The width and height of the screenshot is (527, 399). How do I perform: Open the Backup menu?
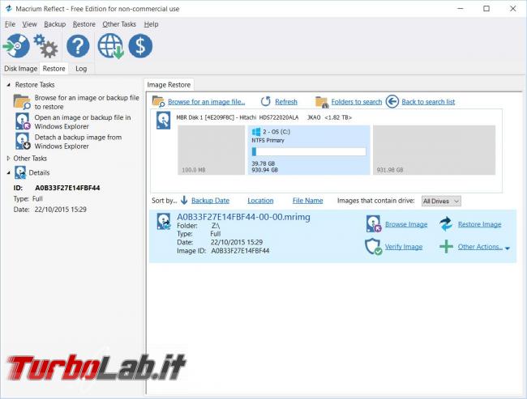click(55, 24)
